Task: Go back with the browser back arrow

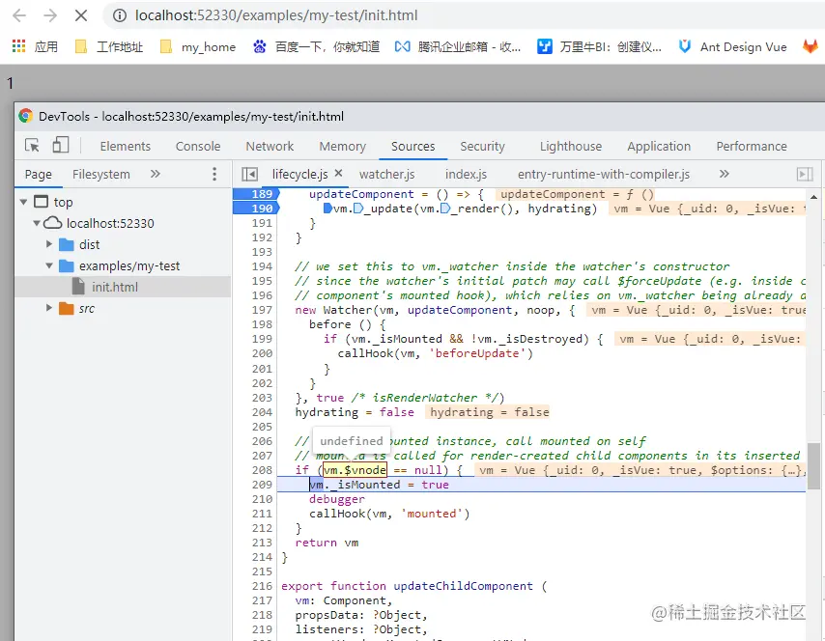Action: tap(19, 15)
